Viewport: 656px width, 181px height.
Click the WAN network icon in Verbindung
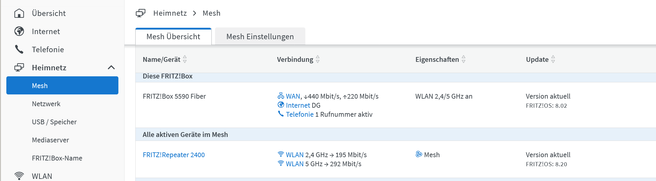(281, 96)
